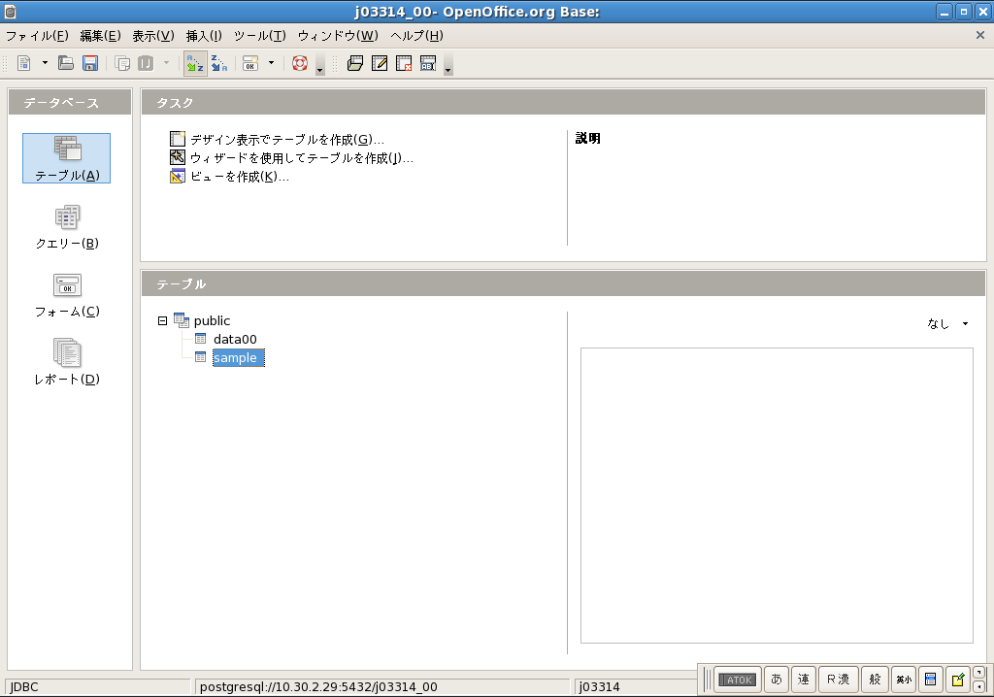Select フォーム(C) in database pane
This screenshot has width=994, height=697.
pos(67,295)
